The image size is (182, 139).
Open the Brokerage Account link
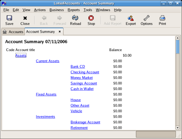tap(85, 122)
